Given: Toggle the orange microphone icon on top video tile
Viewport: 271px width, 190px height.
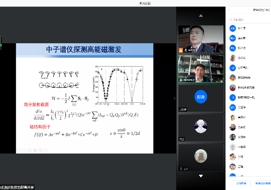Looking at the screenshot, I should click(x=181, y=50).
